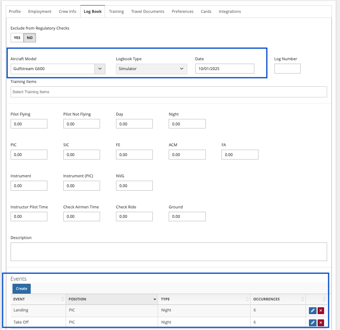
Task: Edit the Landing event row
Action: coord(312,311)
